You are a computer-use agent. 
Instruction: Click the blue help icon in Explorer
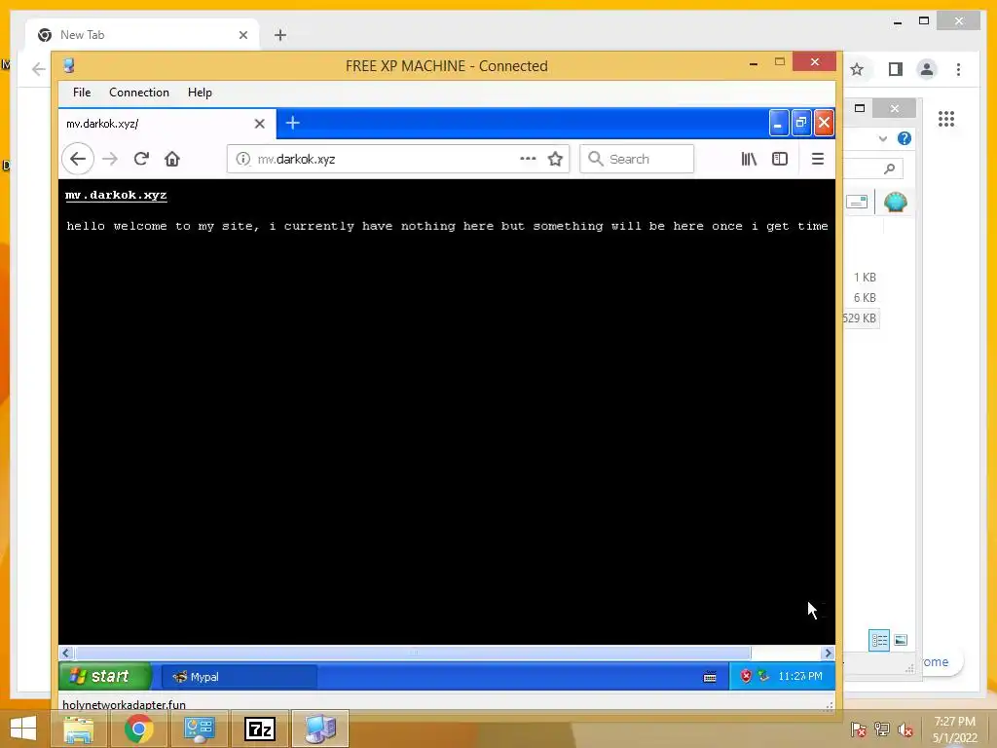pos(905,138)
